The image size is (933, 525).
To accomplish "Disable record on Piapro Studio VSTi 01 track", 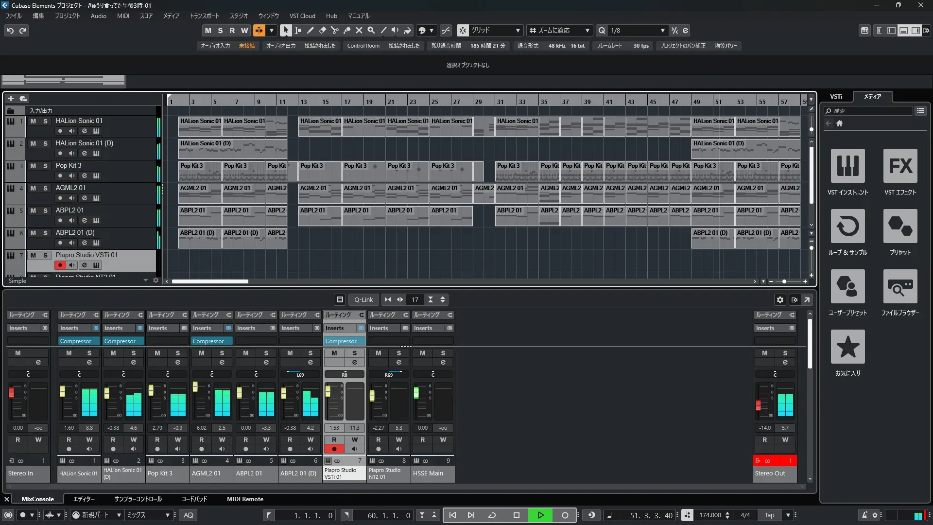I will [x=60, y=265].
